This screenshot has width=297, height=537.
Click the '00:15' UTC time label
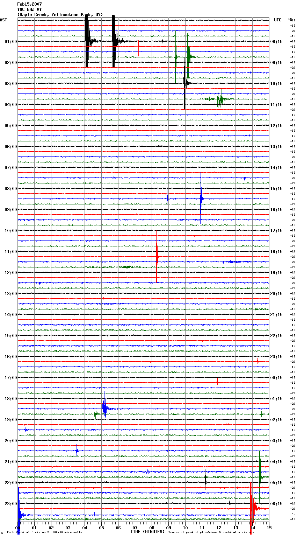click(276, 378)
